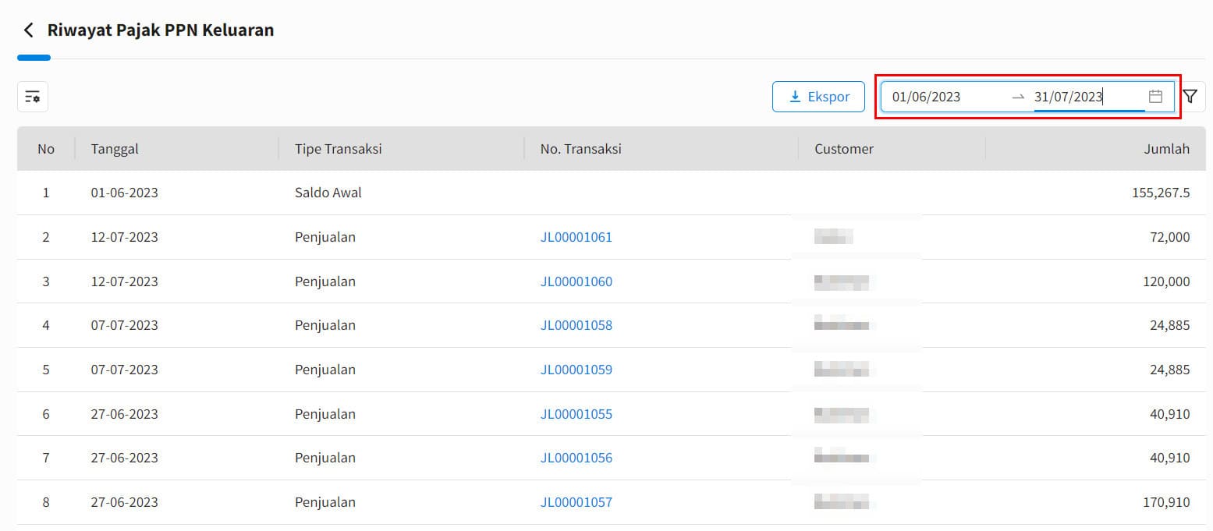Viewport: 1213px width, 531px height.
Task: Click the Customer column header
Action: [x=844, y=149]
